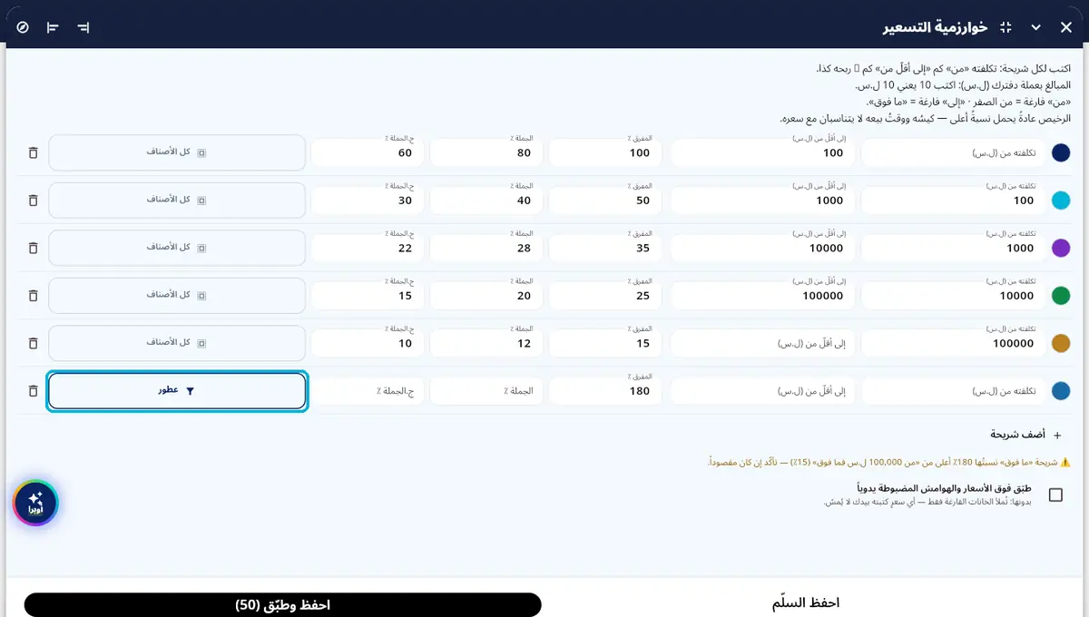Delete the tier with retail 50%
Screen dimensions: 1089x617
coord(34,200)
